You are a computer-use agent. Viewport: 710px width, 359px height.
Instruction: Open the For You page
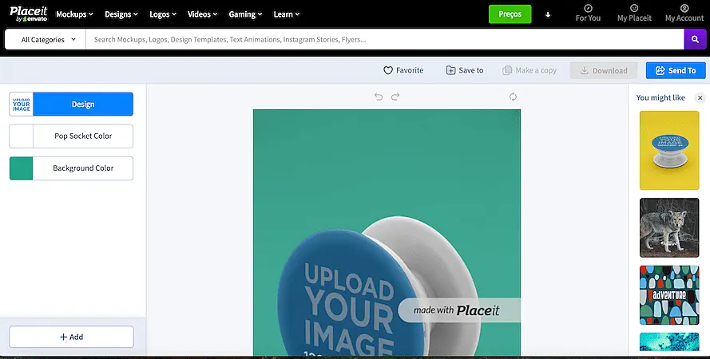(x=588, y=13)
